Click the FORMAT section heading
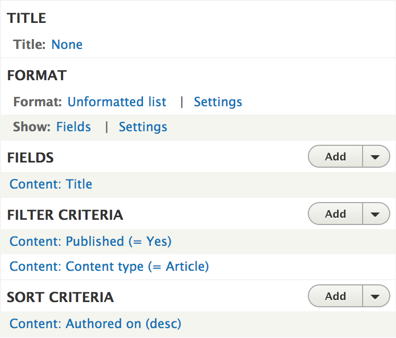The image size is (396, 338). point(37,76)
